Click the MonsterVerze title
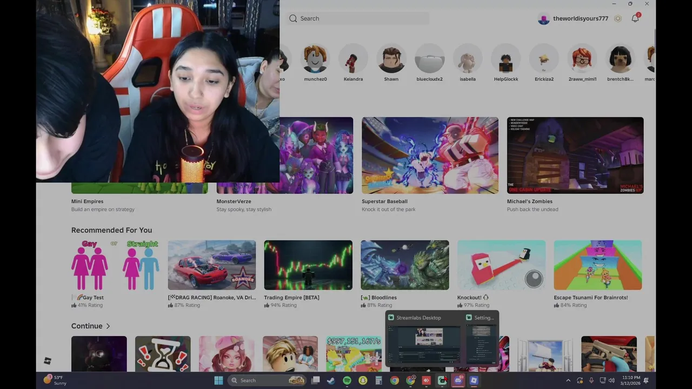 click(x=234, y=202)
